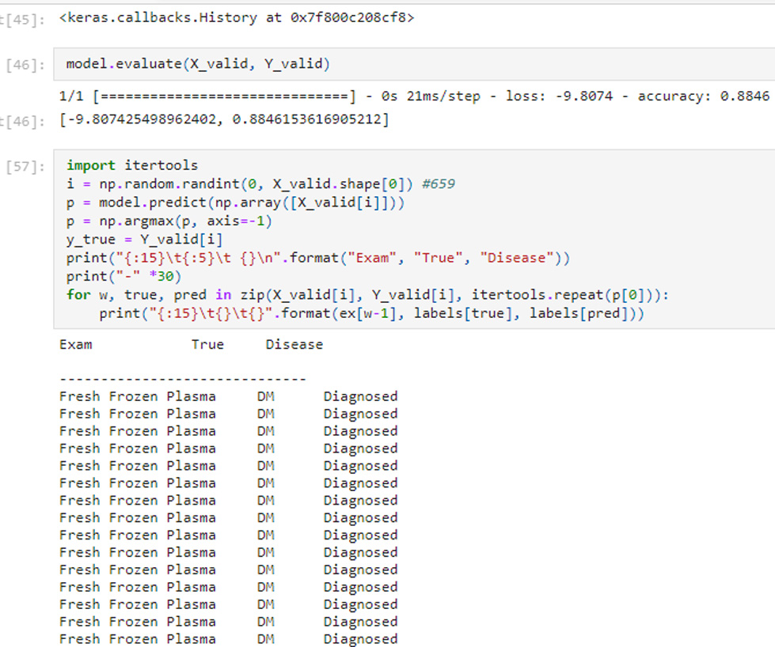Click the #659 comment in the code
The height and width of the screenshot is (647, 775).
(x=438, y=184)
